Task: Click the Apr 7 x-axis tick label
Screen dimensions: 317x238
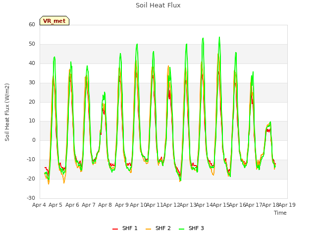Action: point(89,205)
